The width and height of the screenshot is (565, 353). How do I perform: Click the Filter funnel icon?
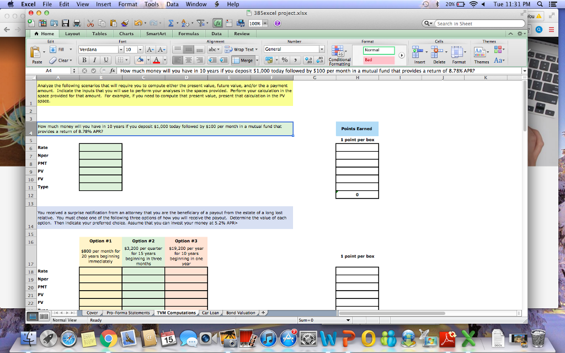[200, 23]
